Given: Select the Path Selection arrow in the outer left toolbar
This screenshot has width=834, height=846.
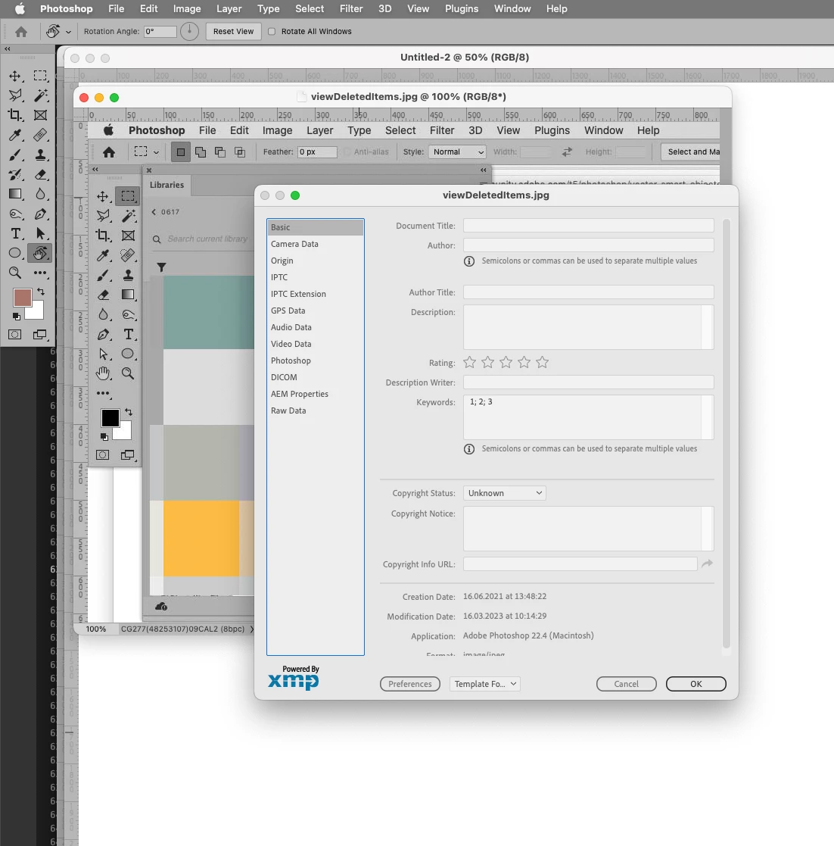Looking at the screenshot, I should click(40, 233).
